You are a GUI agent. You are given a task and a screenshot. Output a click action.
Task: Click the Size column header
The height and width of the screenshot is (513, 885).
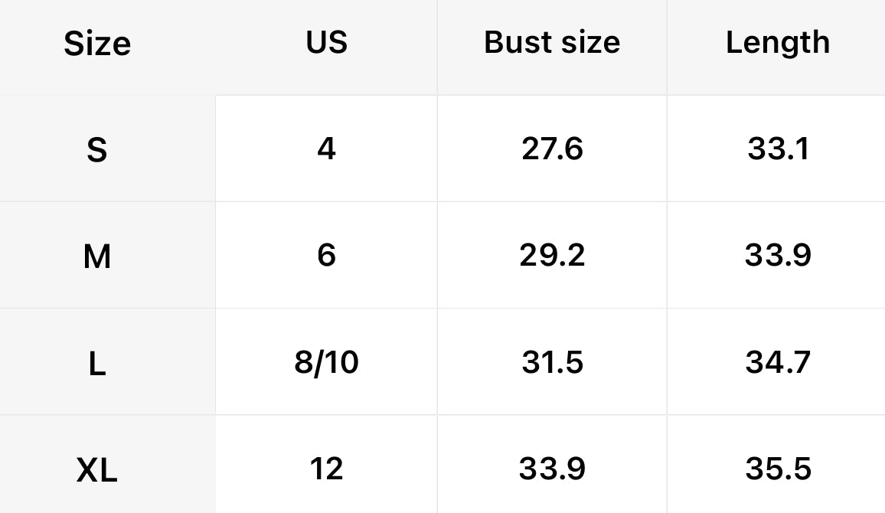pyautogui.click(x=97, y=44)
